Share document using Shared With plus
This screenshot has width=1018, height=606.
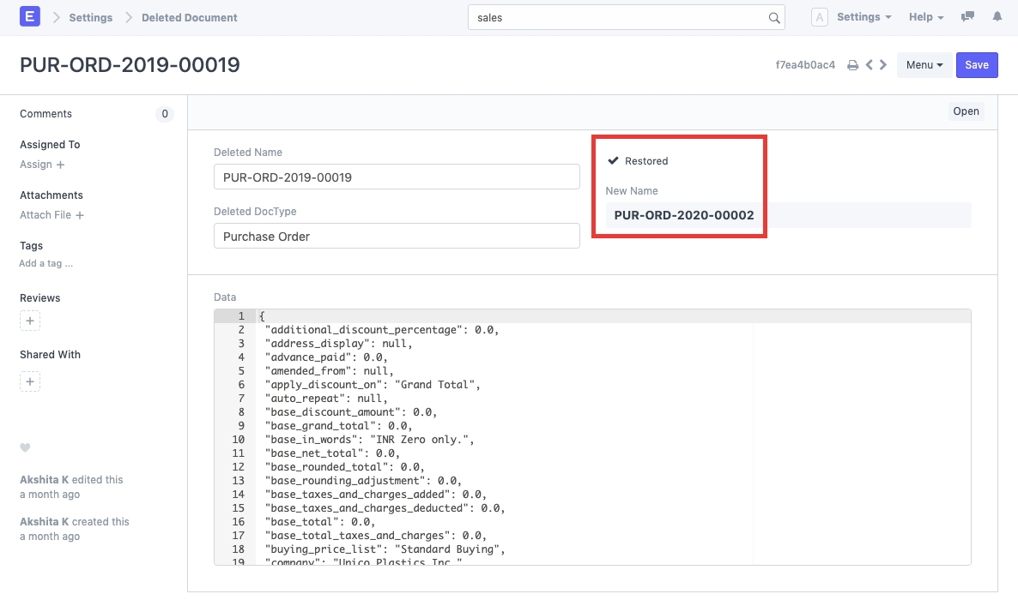point(30,381)
